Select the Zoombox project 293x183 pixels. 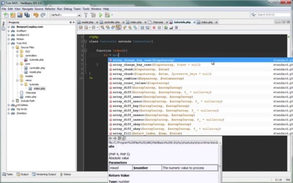21,113
